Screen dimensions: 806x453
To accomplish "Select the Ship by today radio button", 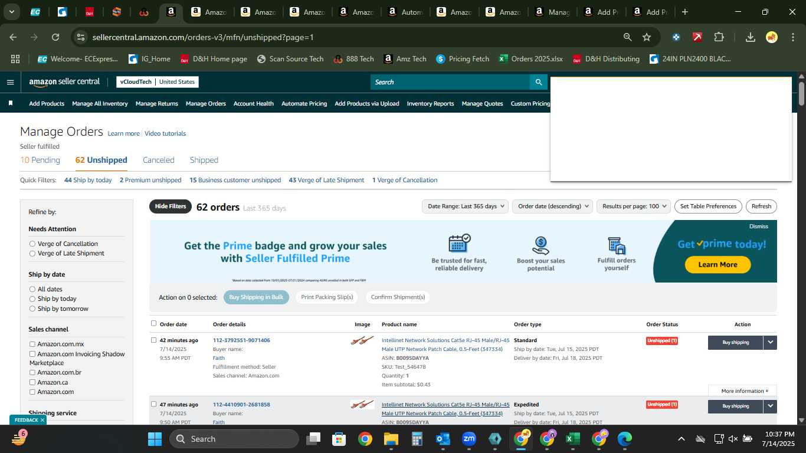I will coord(32,299).
